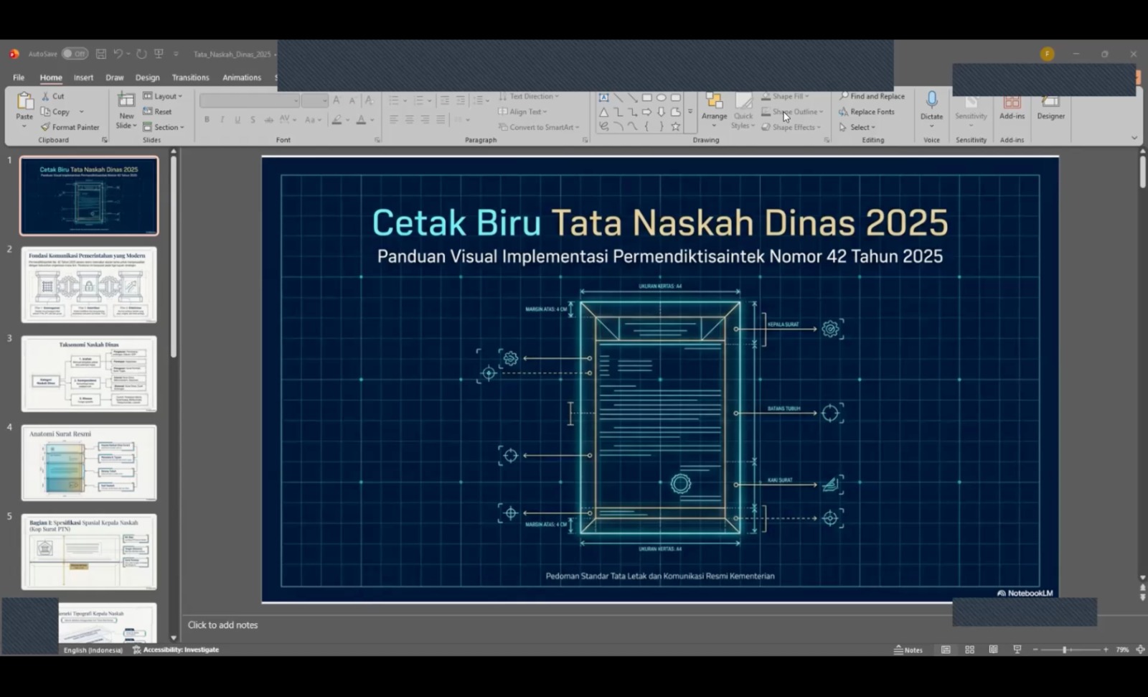Click the font name combo box
Image resolution: width=1148 pixels, height=697 pixels.
249,100
